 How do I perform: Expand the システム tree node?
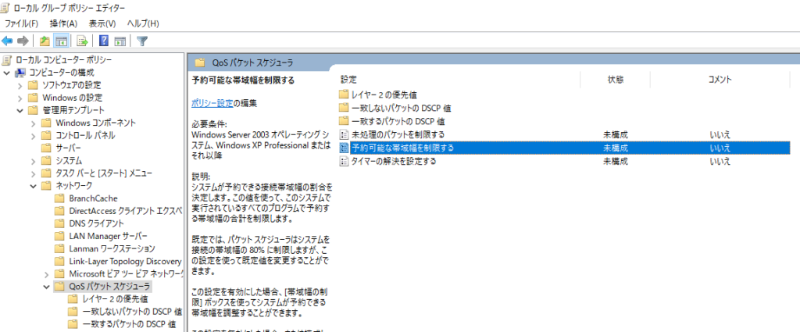coord(33,161)
